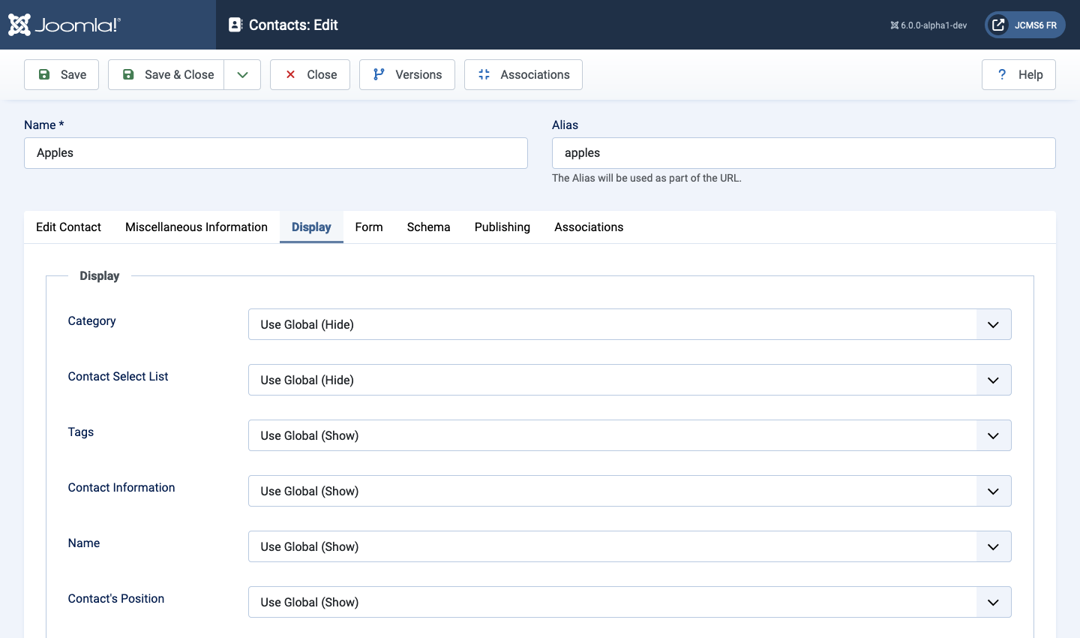Viewport: 1080px width, 638px height.
Task: Open the Contact Select List dropdown
Action: (630, 380)
